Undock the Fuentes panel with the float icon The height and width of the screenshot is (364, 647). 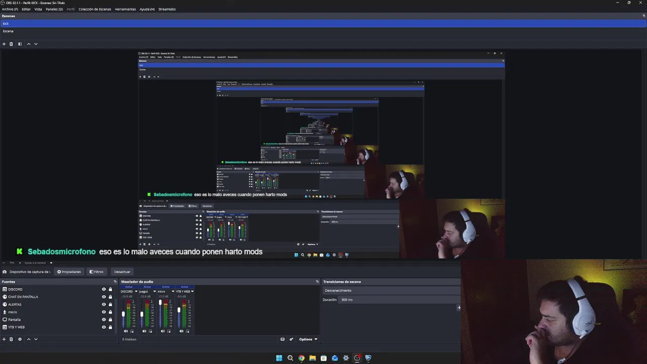click(x=115, y=282)
